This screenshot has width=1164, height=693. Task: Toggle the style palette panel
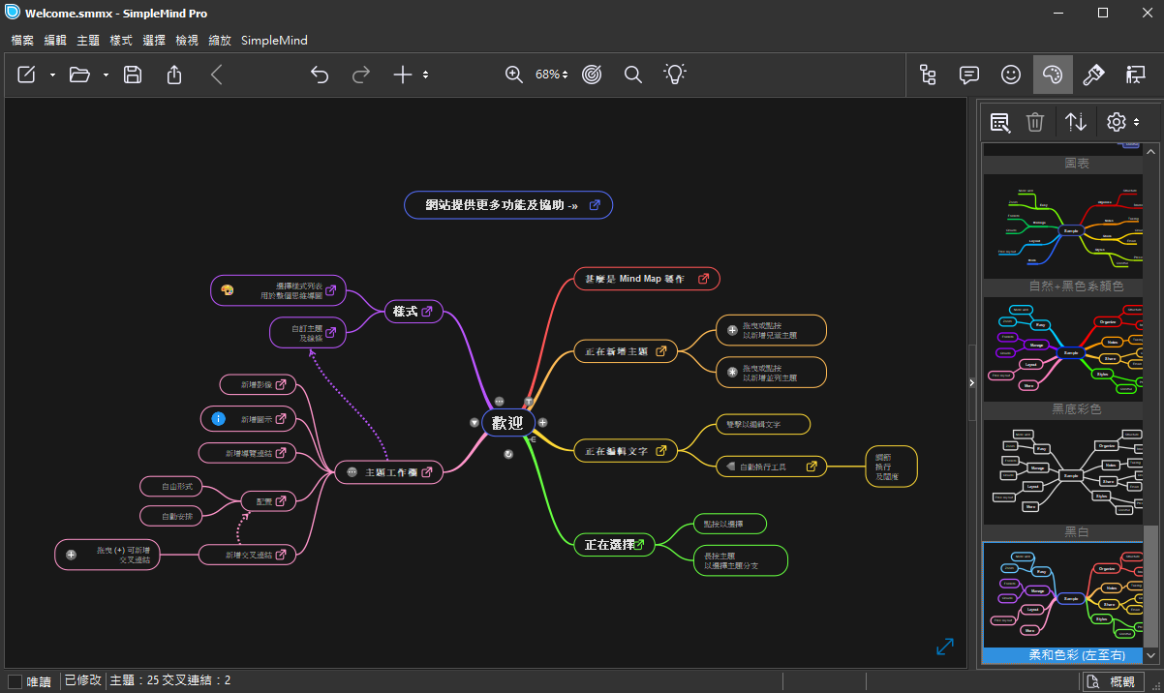(1053, 75)
